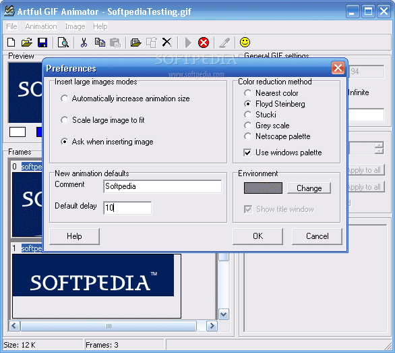
Task: Paste using the clipboard icon
Action: [115, 43]
